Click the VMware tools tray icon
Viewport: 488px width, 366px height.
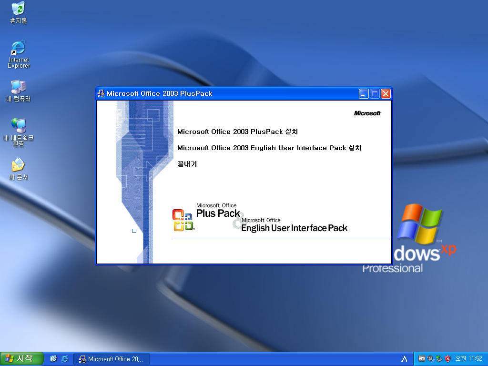[x=421, y=358]
